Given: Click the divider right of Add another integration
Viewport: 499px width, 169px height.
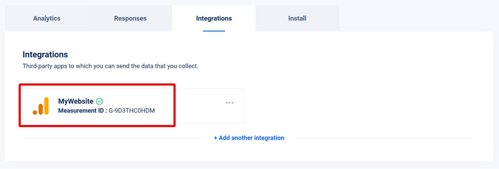Looking at the screenshot, I should [x=384, y=138].
